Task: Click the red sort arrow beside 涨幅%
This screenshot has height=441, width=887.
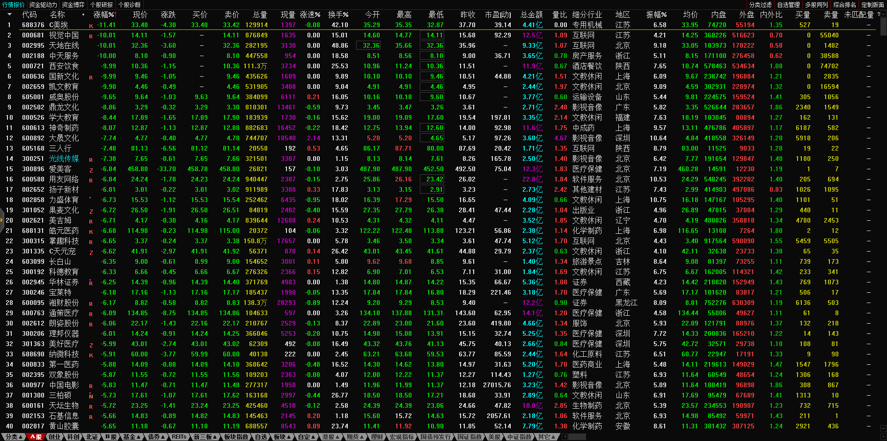Action: [115, 14]
